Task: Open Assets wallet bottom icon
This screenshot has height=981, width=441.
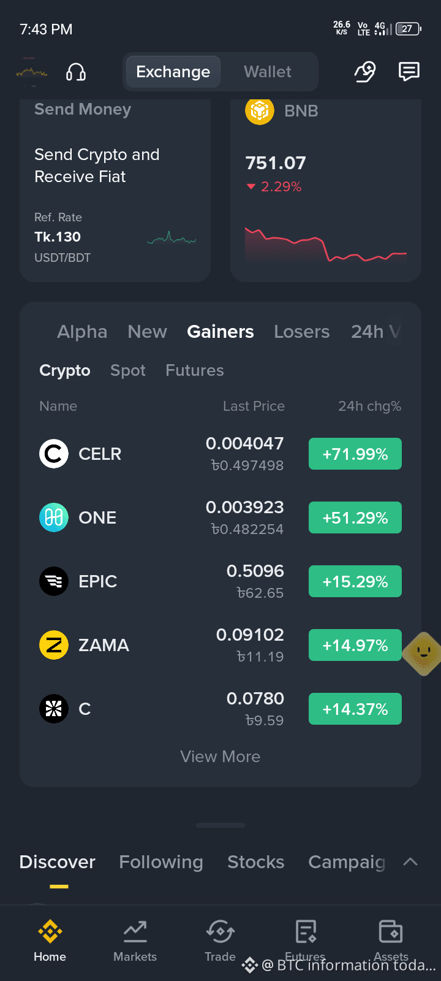Action: (391, 941)
